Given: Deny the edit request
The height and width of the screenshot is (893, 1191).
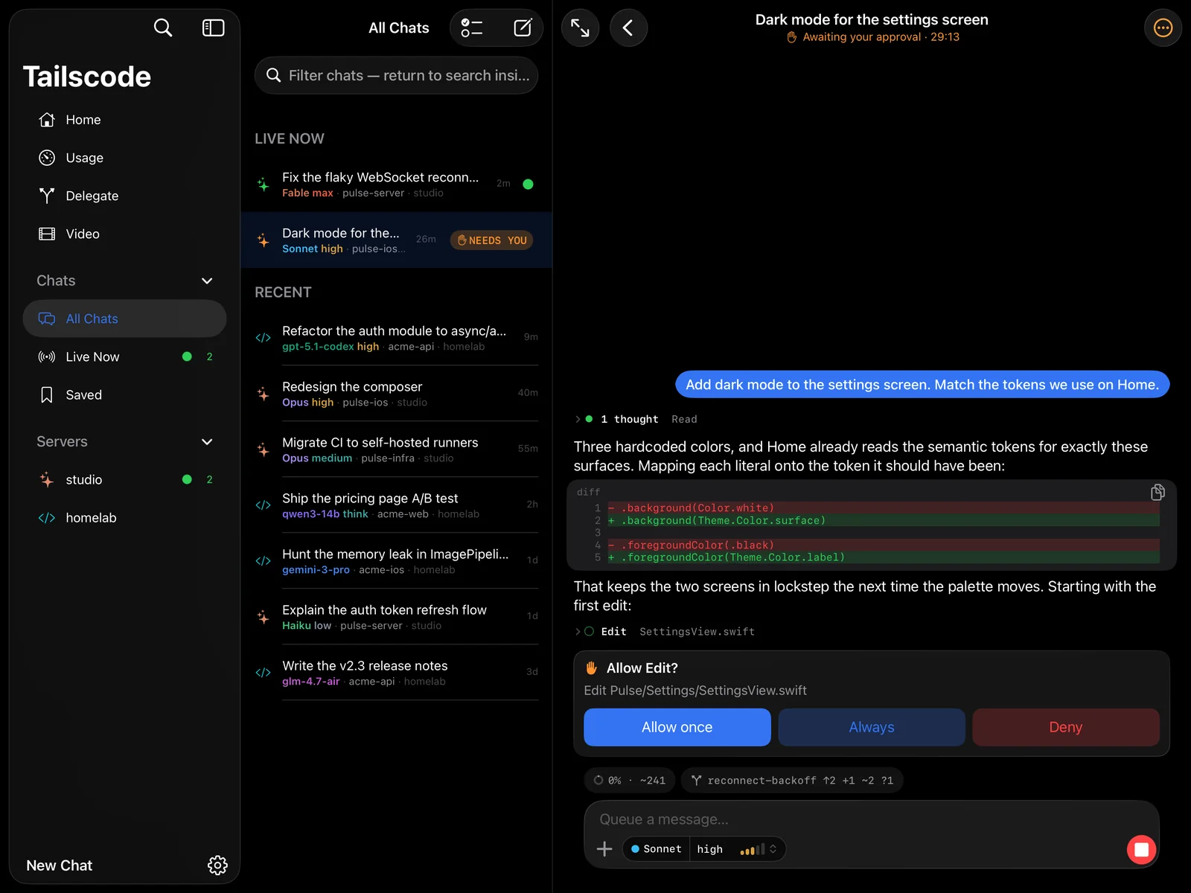Looking at the screenshot, I should point(1066,727).
